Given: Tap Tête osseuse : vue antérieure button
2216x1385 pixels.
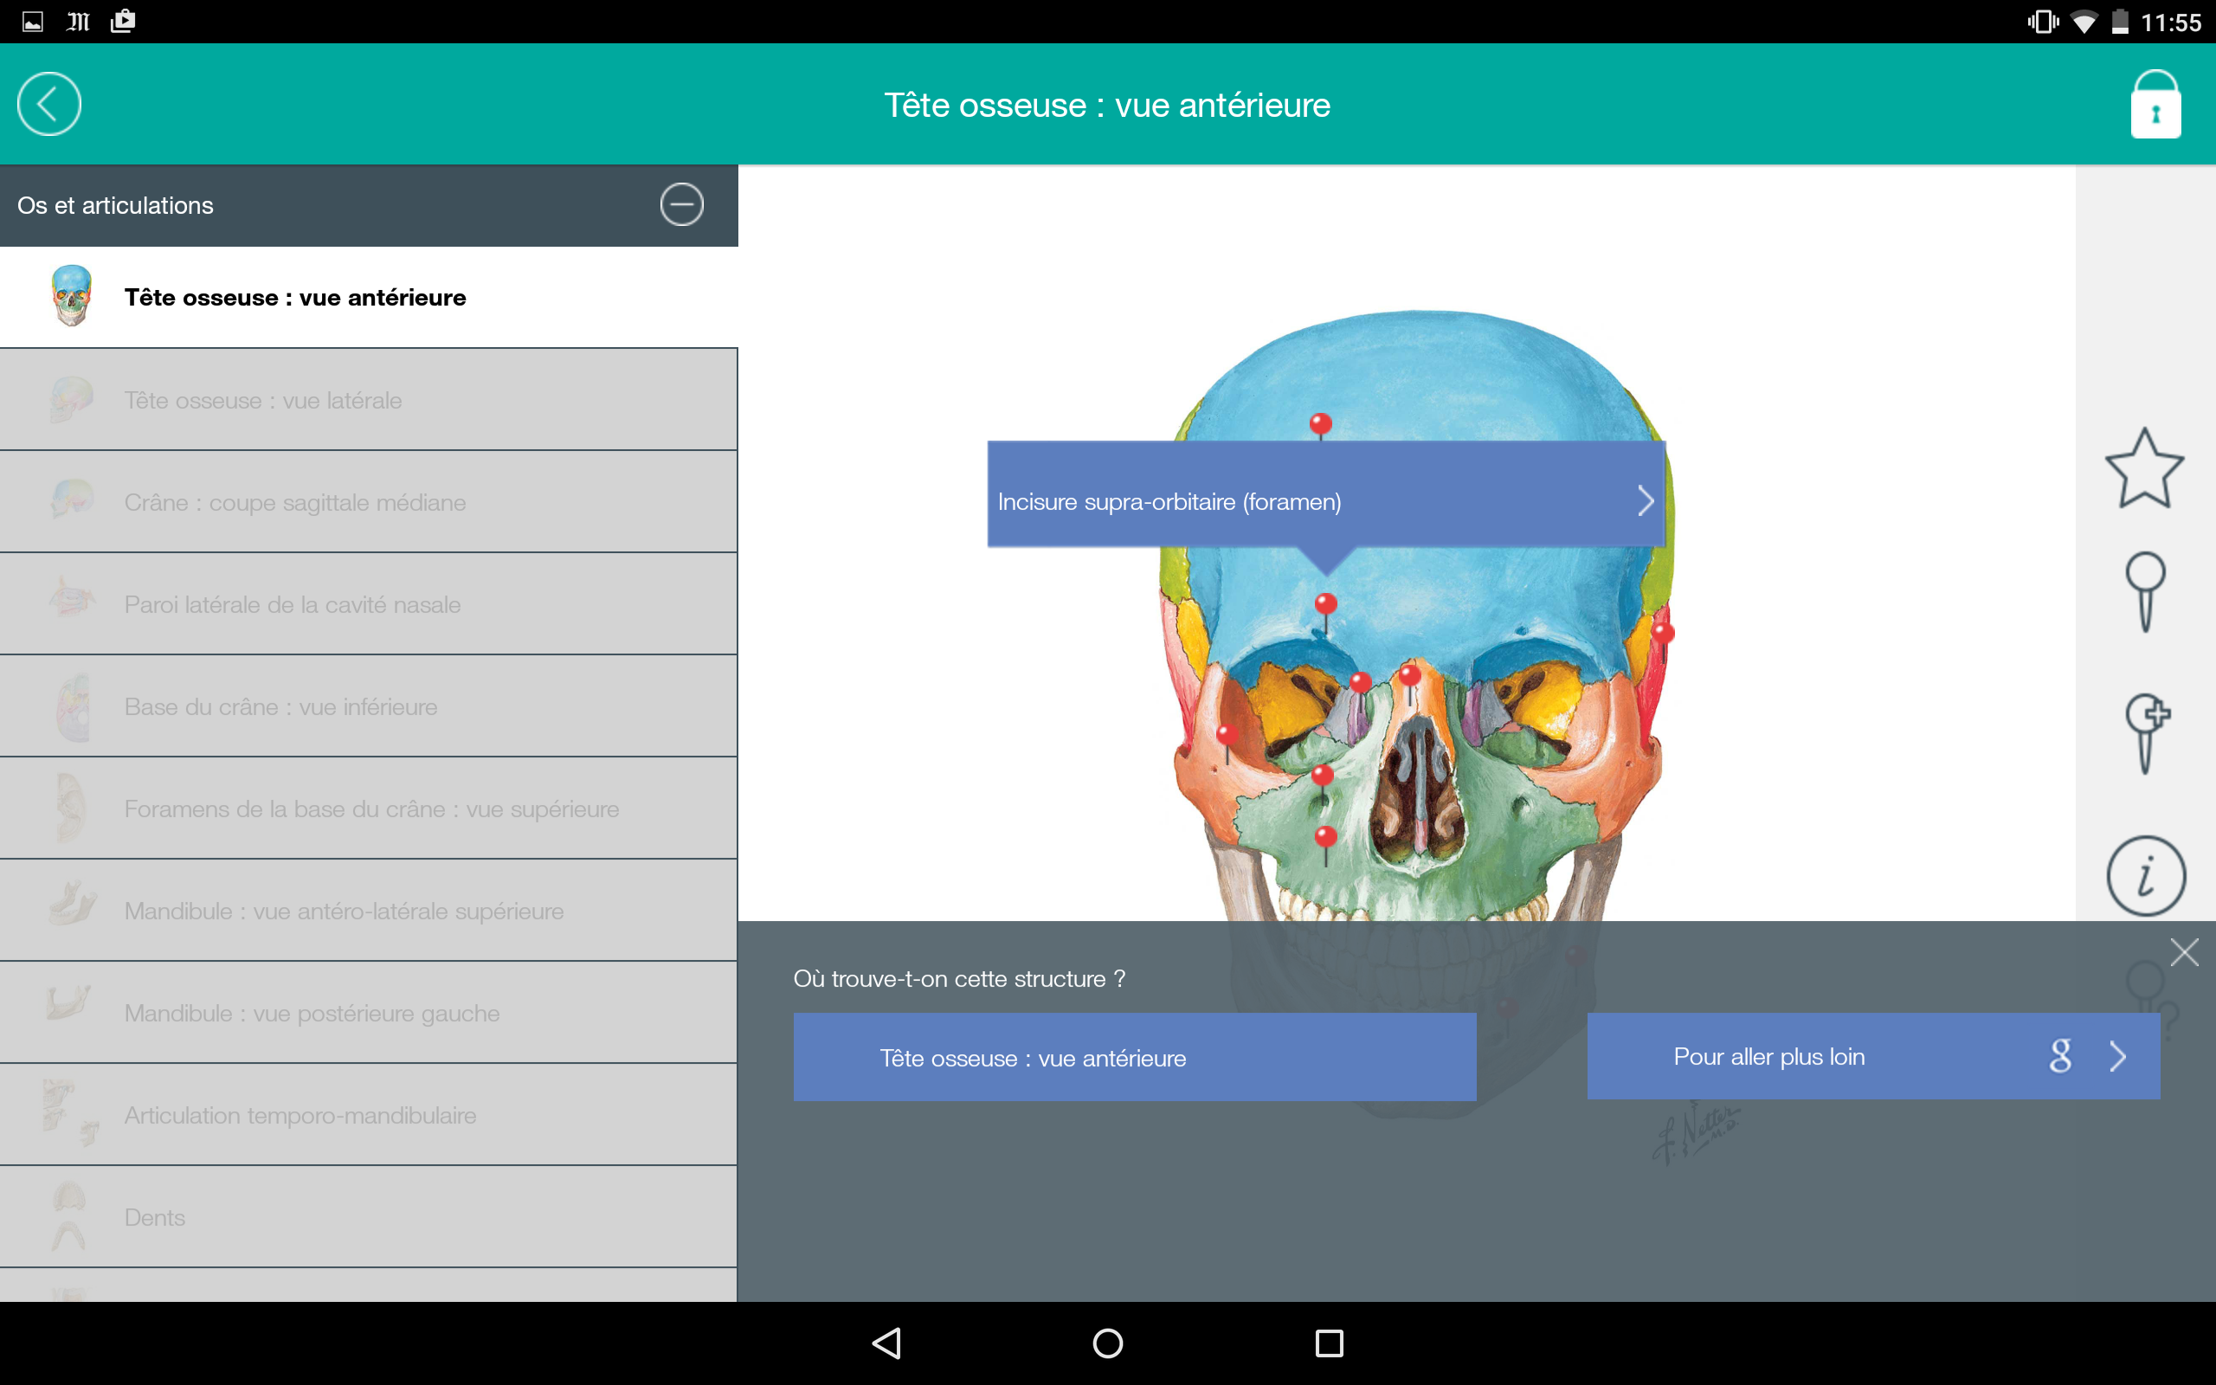Looking at the screenshot, I should [1135, 1057].
